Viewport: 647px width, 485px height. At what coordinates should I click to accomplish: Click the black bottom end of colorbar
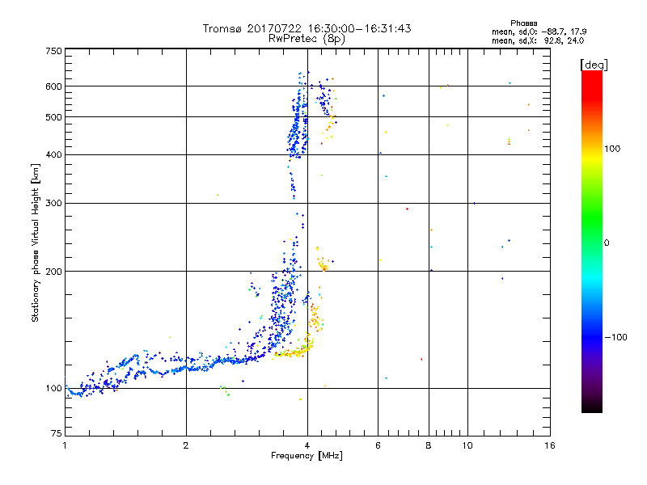(x=592, y=407)
